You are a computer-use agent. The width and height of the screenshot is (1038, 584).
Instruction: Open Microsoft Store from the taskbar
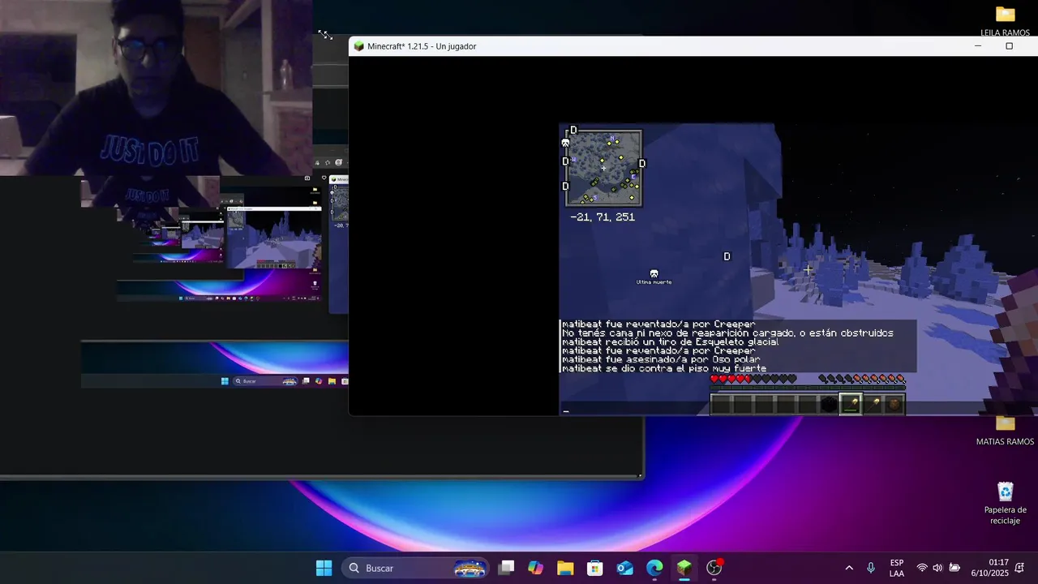click(595, 568)
